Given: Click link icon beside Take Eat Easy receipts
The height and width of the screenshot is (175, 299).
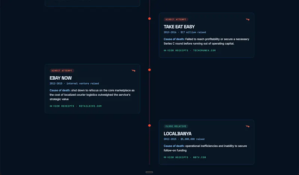Looking at the screenshot, I should coord(165,51).
